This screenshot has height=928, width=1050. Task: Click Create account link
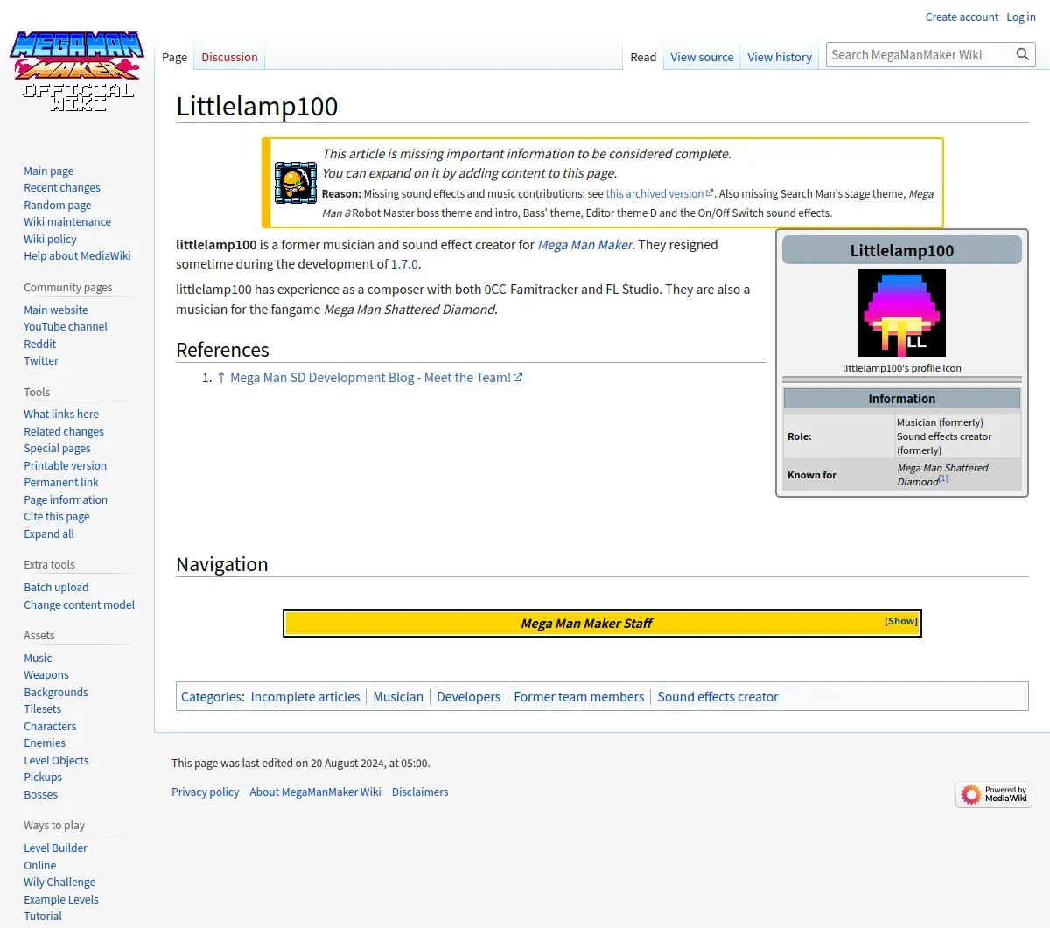962,17
